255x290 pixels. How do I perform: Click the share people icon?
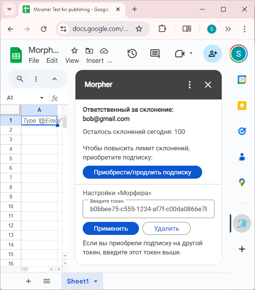[212, 54]
